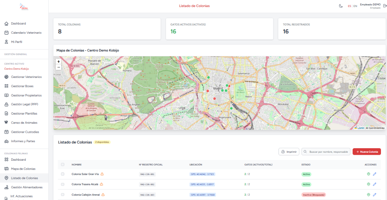The height and width of the screenshot is (200, 387).
Task: Click GPS badge 40.4242, -3.7123
Action: point(203,174)
